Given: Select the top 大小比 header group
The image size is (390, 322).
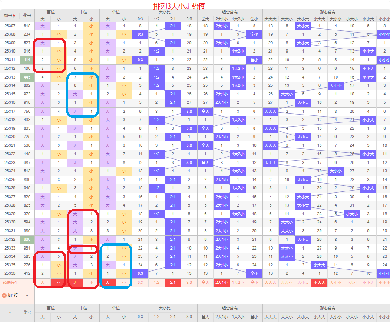Looking at the screenshot, I should pos(165,12).
